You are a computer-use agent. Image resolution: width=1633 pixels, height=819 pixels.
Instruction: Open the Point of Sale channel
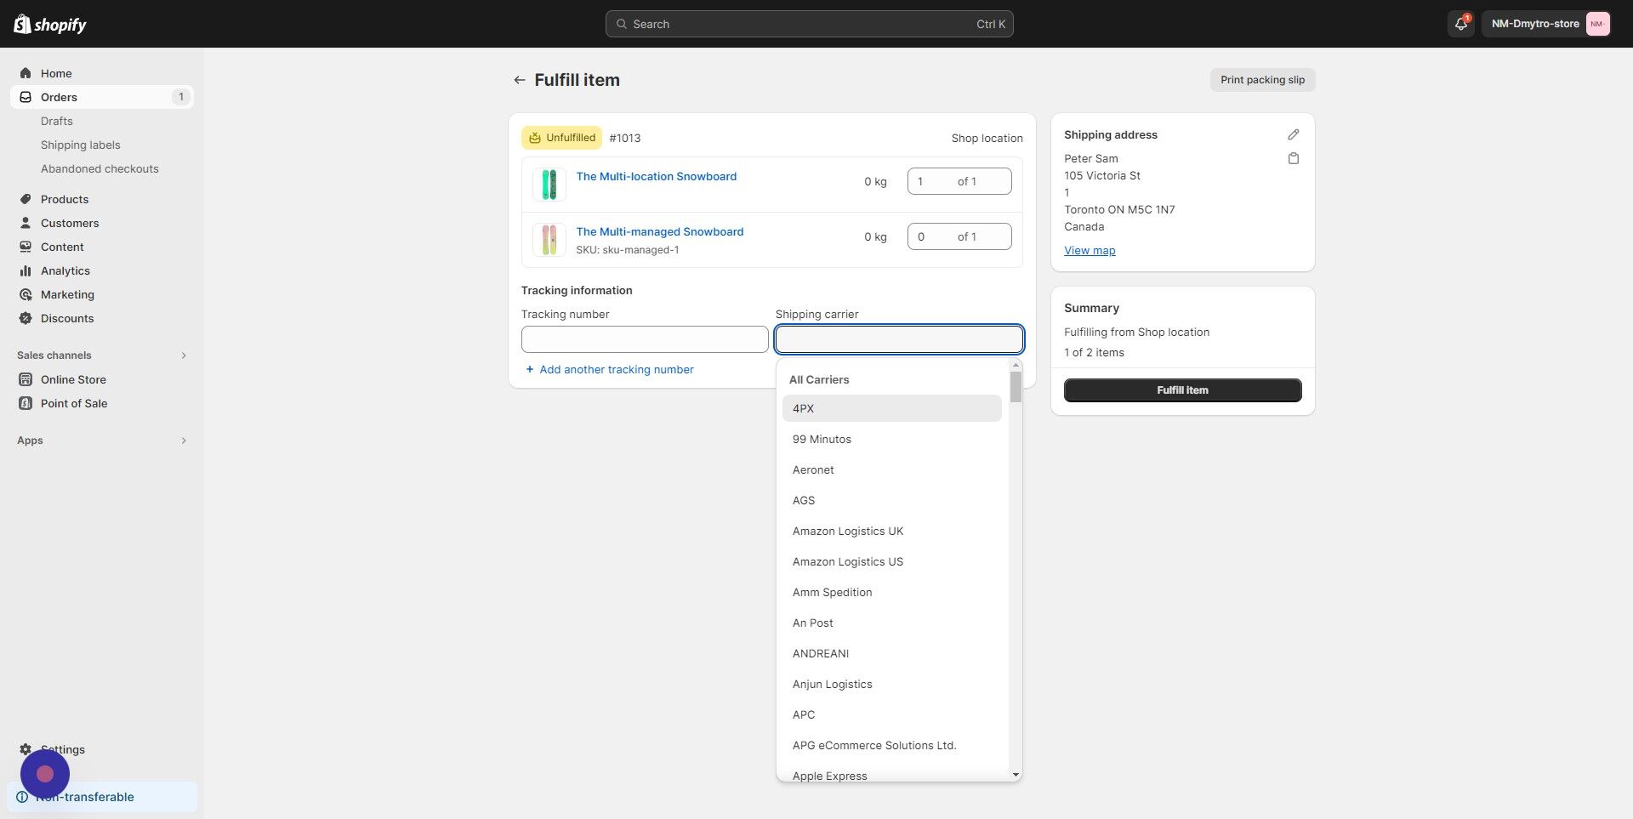[x=72, y=403]
